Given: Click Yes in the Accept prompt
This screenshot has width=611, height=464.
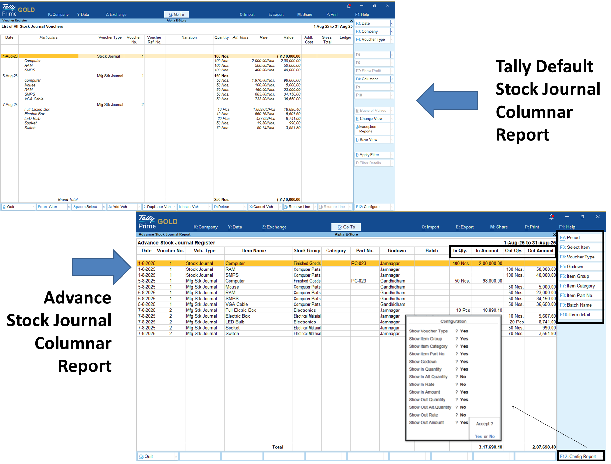Looking at the screenshot, I should tap(478, 436).
